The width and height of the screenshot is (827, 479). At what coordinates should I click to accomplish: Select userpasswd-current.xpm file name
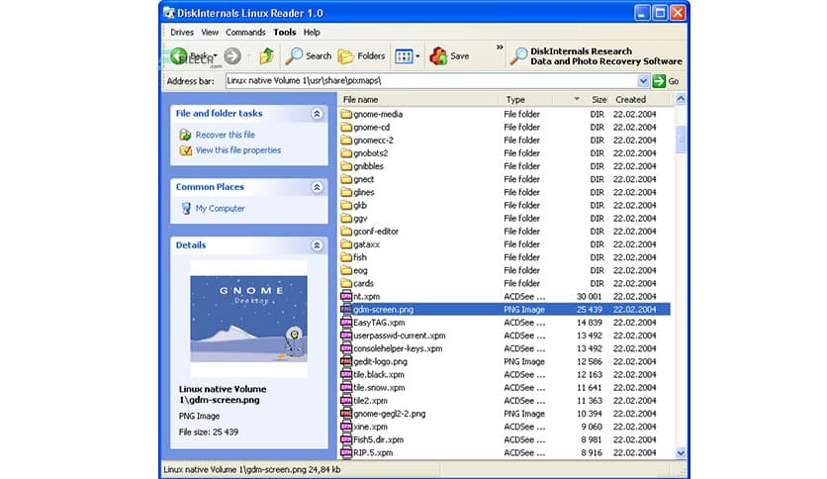(x=400, y=335)
